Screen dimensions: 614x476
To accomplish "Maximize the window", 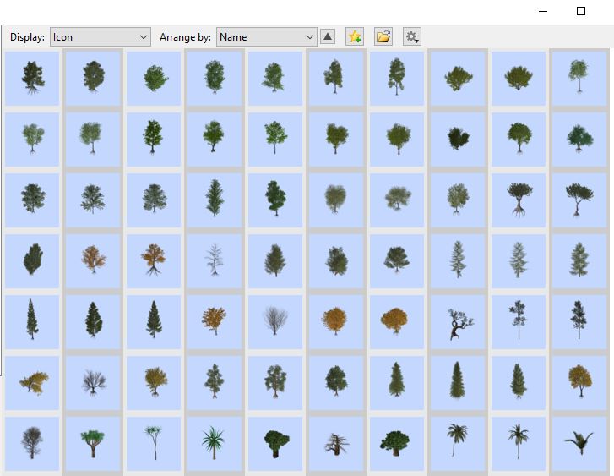I will click(x=581, y=11).
